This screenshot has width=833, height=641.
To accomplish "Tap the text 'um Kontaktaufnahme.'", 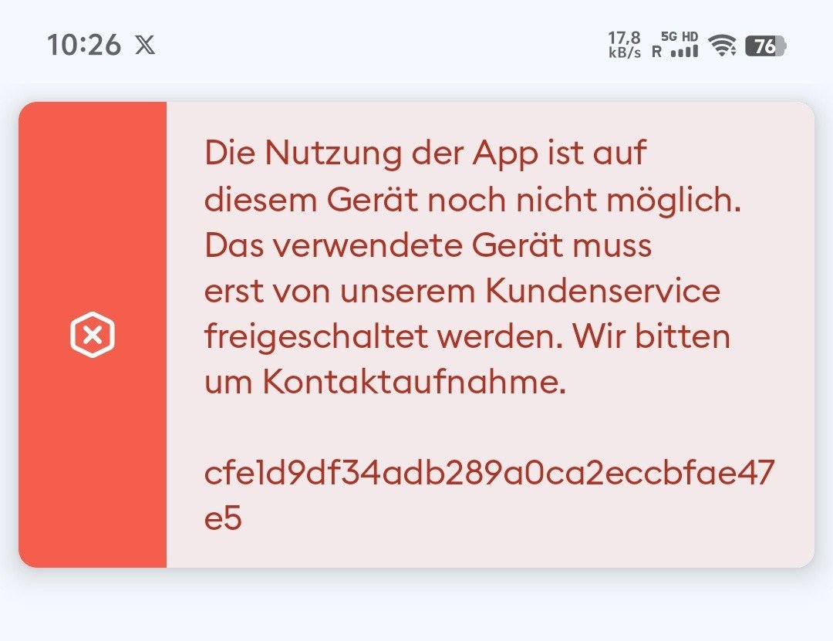I will (x=385, y=382).
